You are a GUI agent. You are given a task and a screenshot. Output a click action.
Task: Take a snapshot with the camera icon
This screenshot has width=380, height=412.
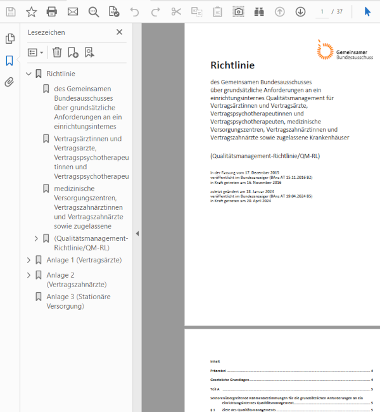click(238, 11)
